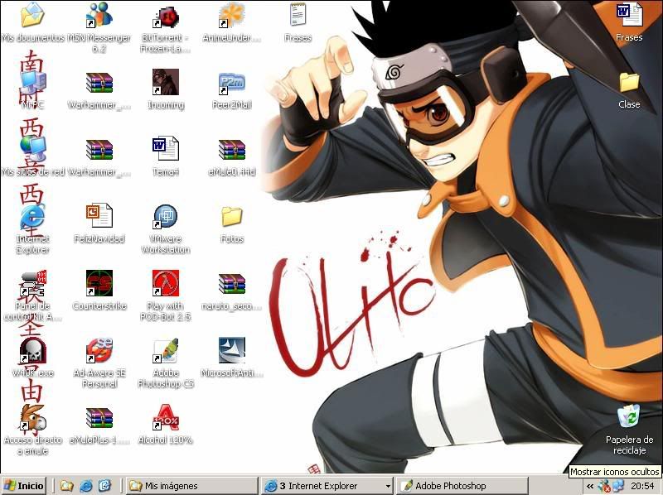Image resolution: width=663 pixels, height=495 pixels.
Task: Open the Inicio start menu
Action: [24, 486]
